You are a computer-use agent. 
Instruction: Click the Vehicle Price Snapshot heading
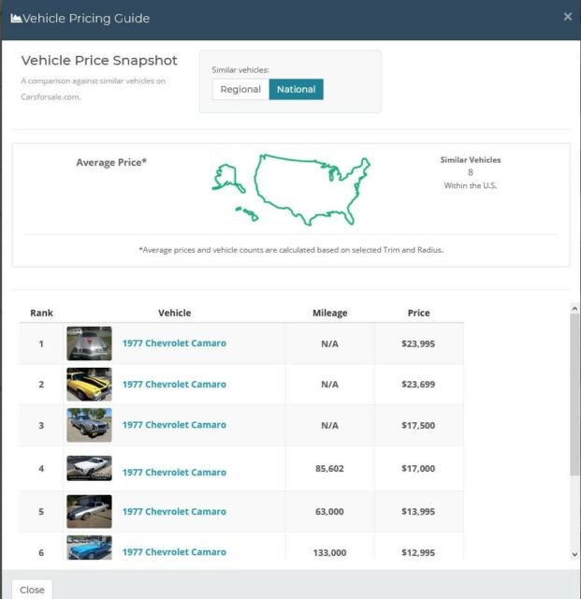[99, 60]
